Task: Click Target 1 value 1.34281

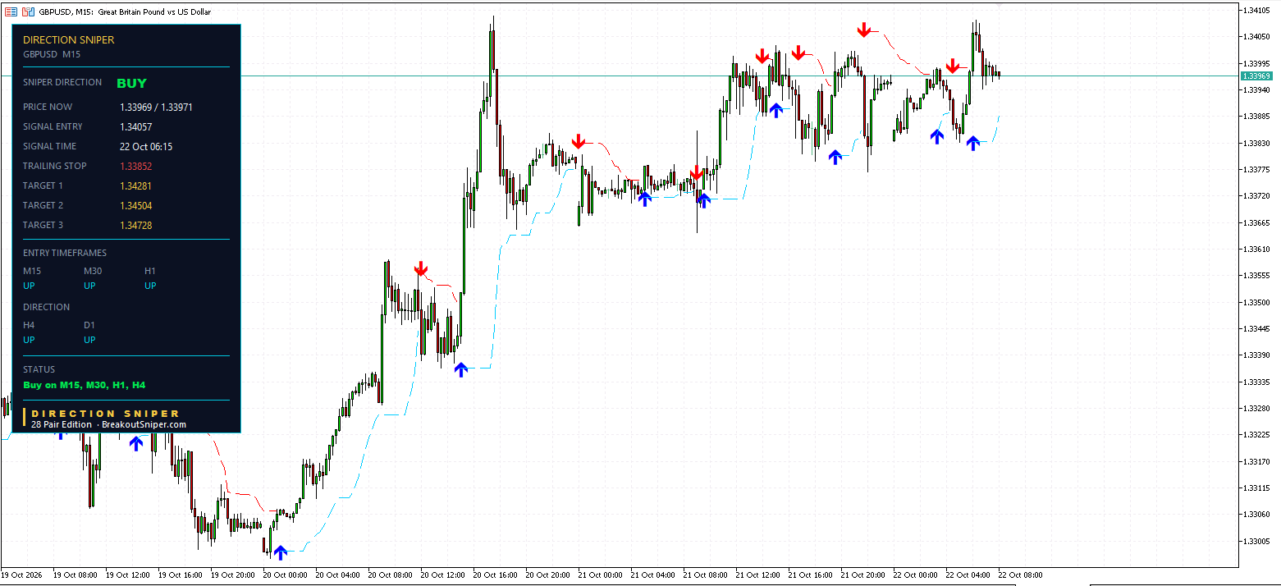Action: 136,186
